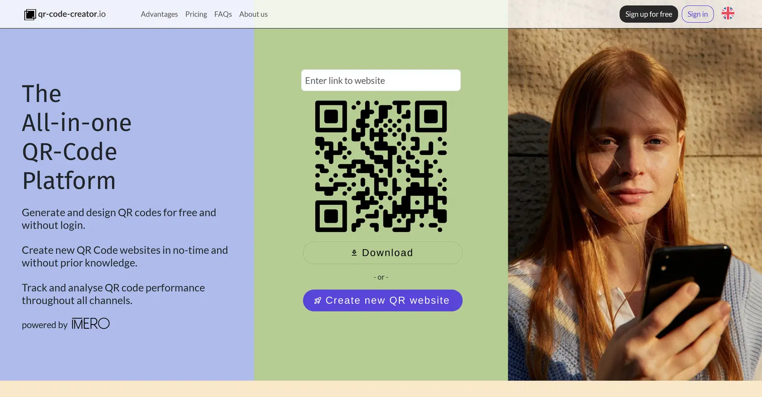Image resolution: width=762 pixels, height=397 pixels.
Task: Open the About us page
Action: coord(253,14)
